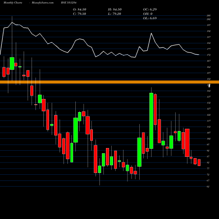Screen dimensions: 219x219
Task: Click the "OH: 0" value
Action: click(x=148, y=14)
